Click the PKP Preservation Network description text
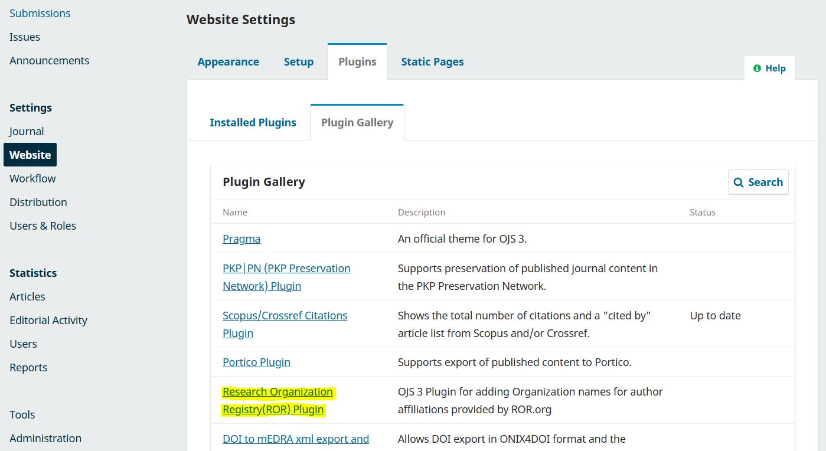This screenshot has height=451, width=826. point(528,277)
